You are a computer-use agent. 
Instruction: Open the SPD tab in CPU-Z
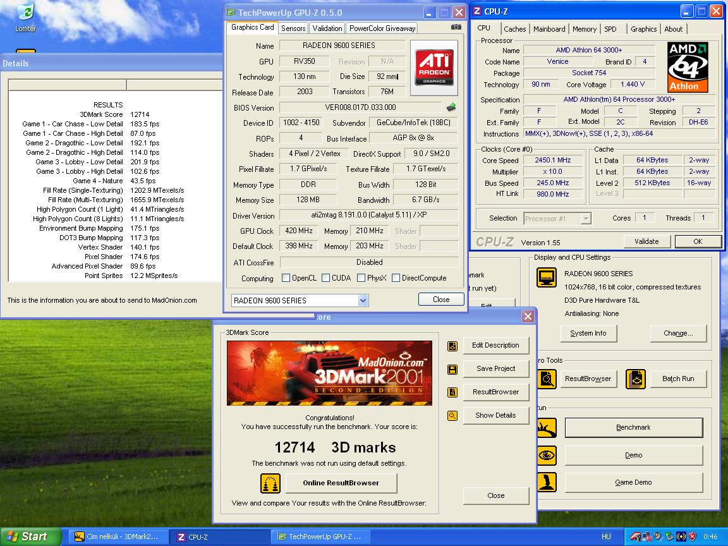click(610, 29)
